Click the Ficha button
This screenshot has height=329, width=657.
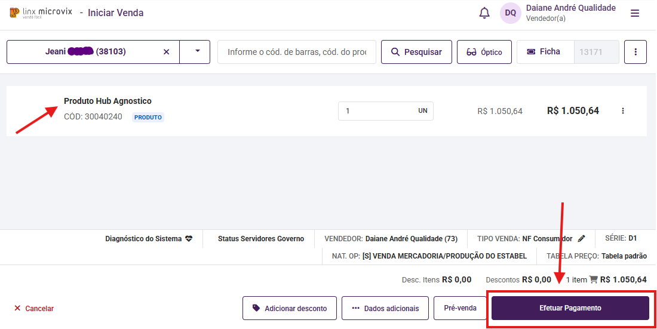click(x=545, y=52)
